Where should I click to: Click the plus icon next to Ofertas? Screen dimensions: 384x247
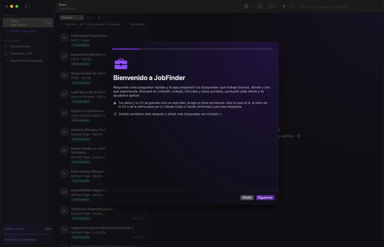click(54, 16)
